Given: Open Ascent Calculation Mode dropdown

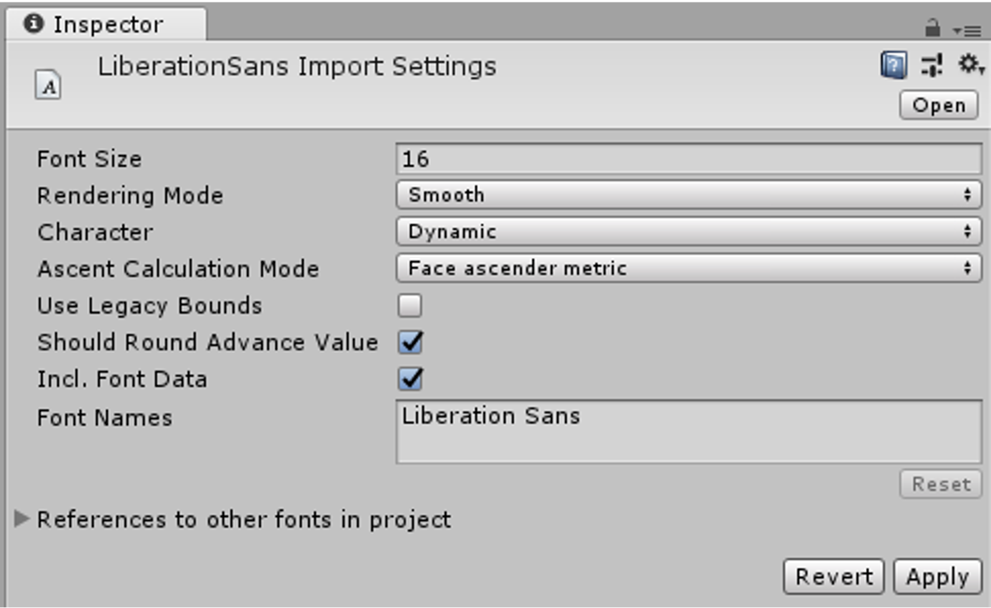Looking at the screenshot, I should [x=689, y=268].
